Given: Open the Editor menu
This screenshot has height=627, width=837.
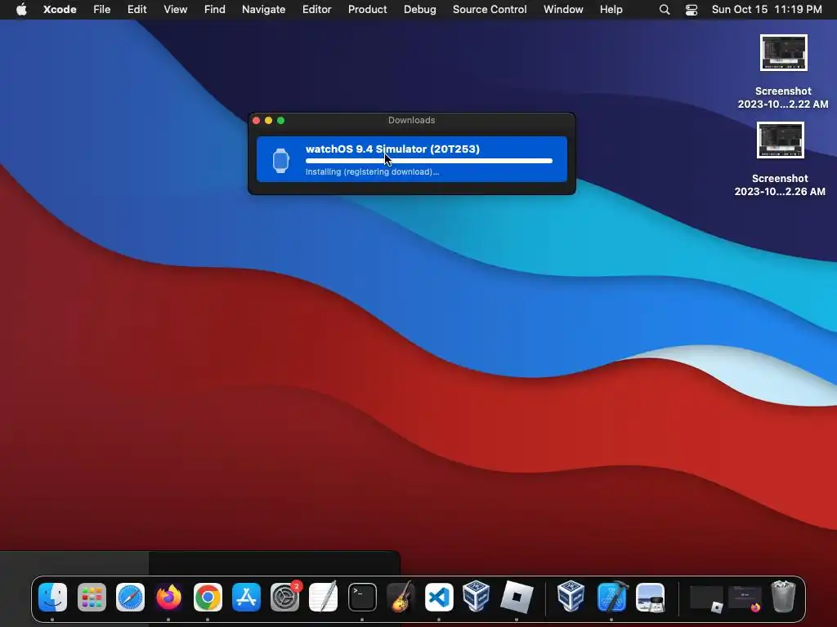Looking at the screenshot, I should click(x=316, y=10).
